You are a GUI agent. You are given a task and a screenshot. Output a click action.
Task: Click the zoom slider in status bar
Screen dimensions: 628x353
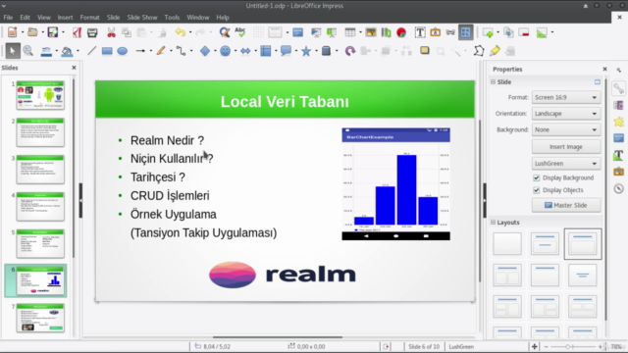coord(573,346)
